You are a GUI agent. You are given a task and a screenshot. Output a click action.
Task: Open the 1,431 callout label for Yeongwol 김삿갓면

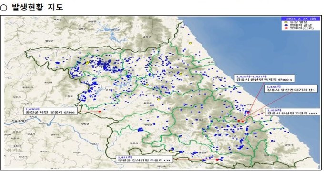pyautogui.click(x=144, y=159)
